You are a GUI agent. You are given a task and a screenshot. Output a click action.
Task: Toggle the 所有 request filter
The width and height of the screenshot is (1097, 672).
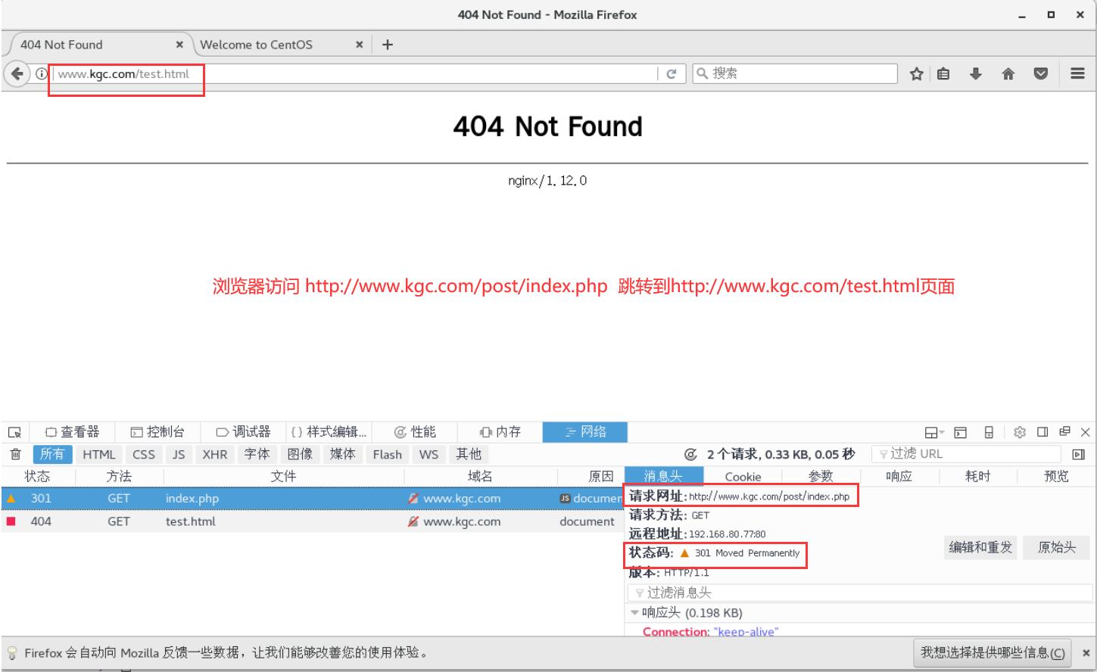click(x=52, y=454)
